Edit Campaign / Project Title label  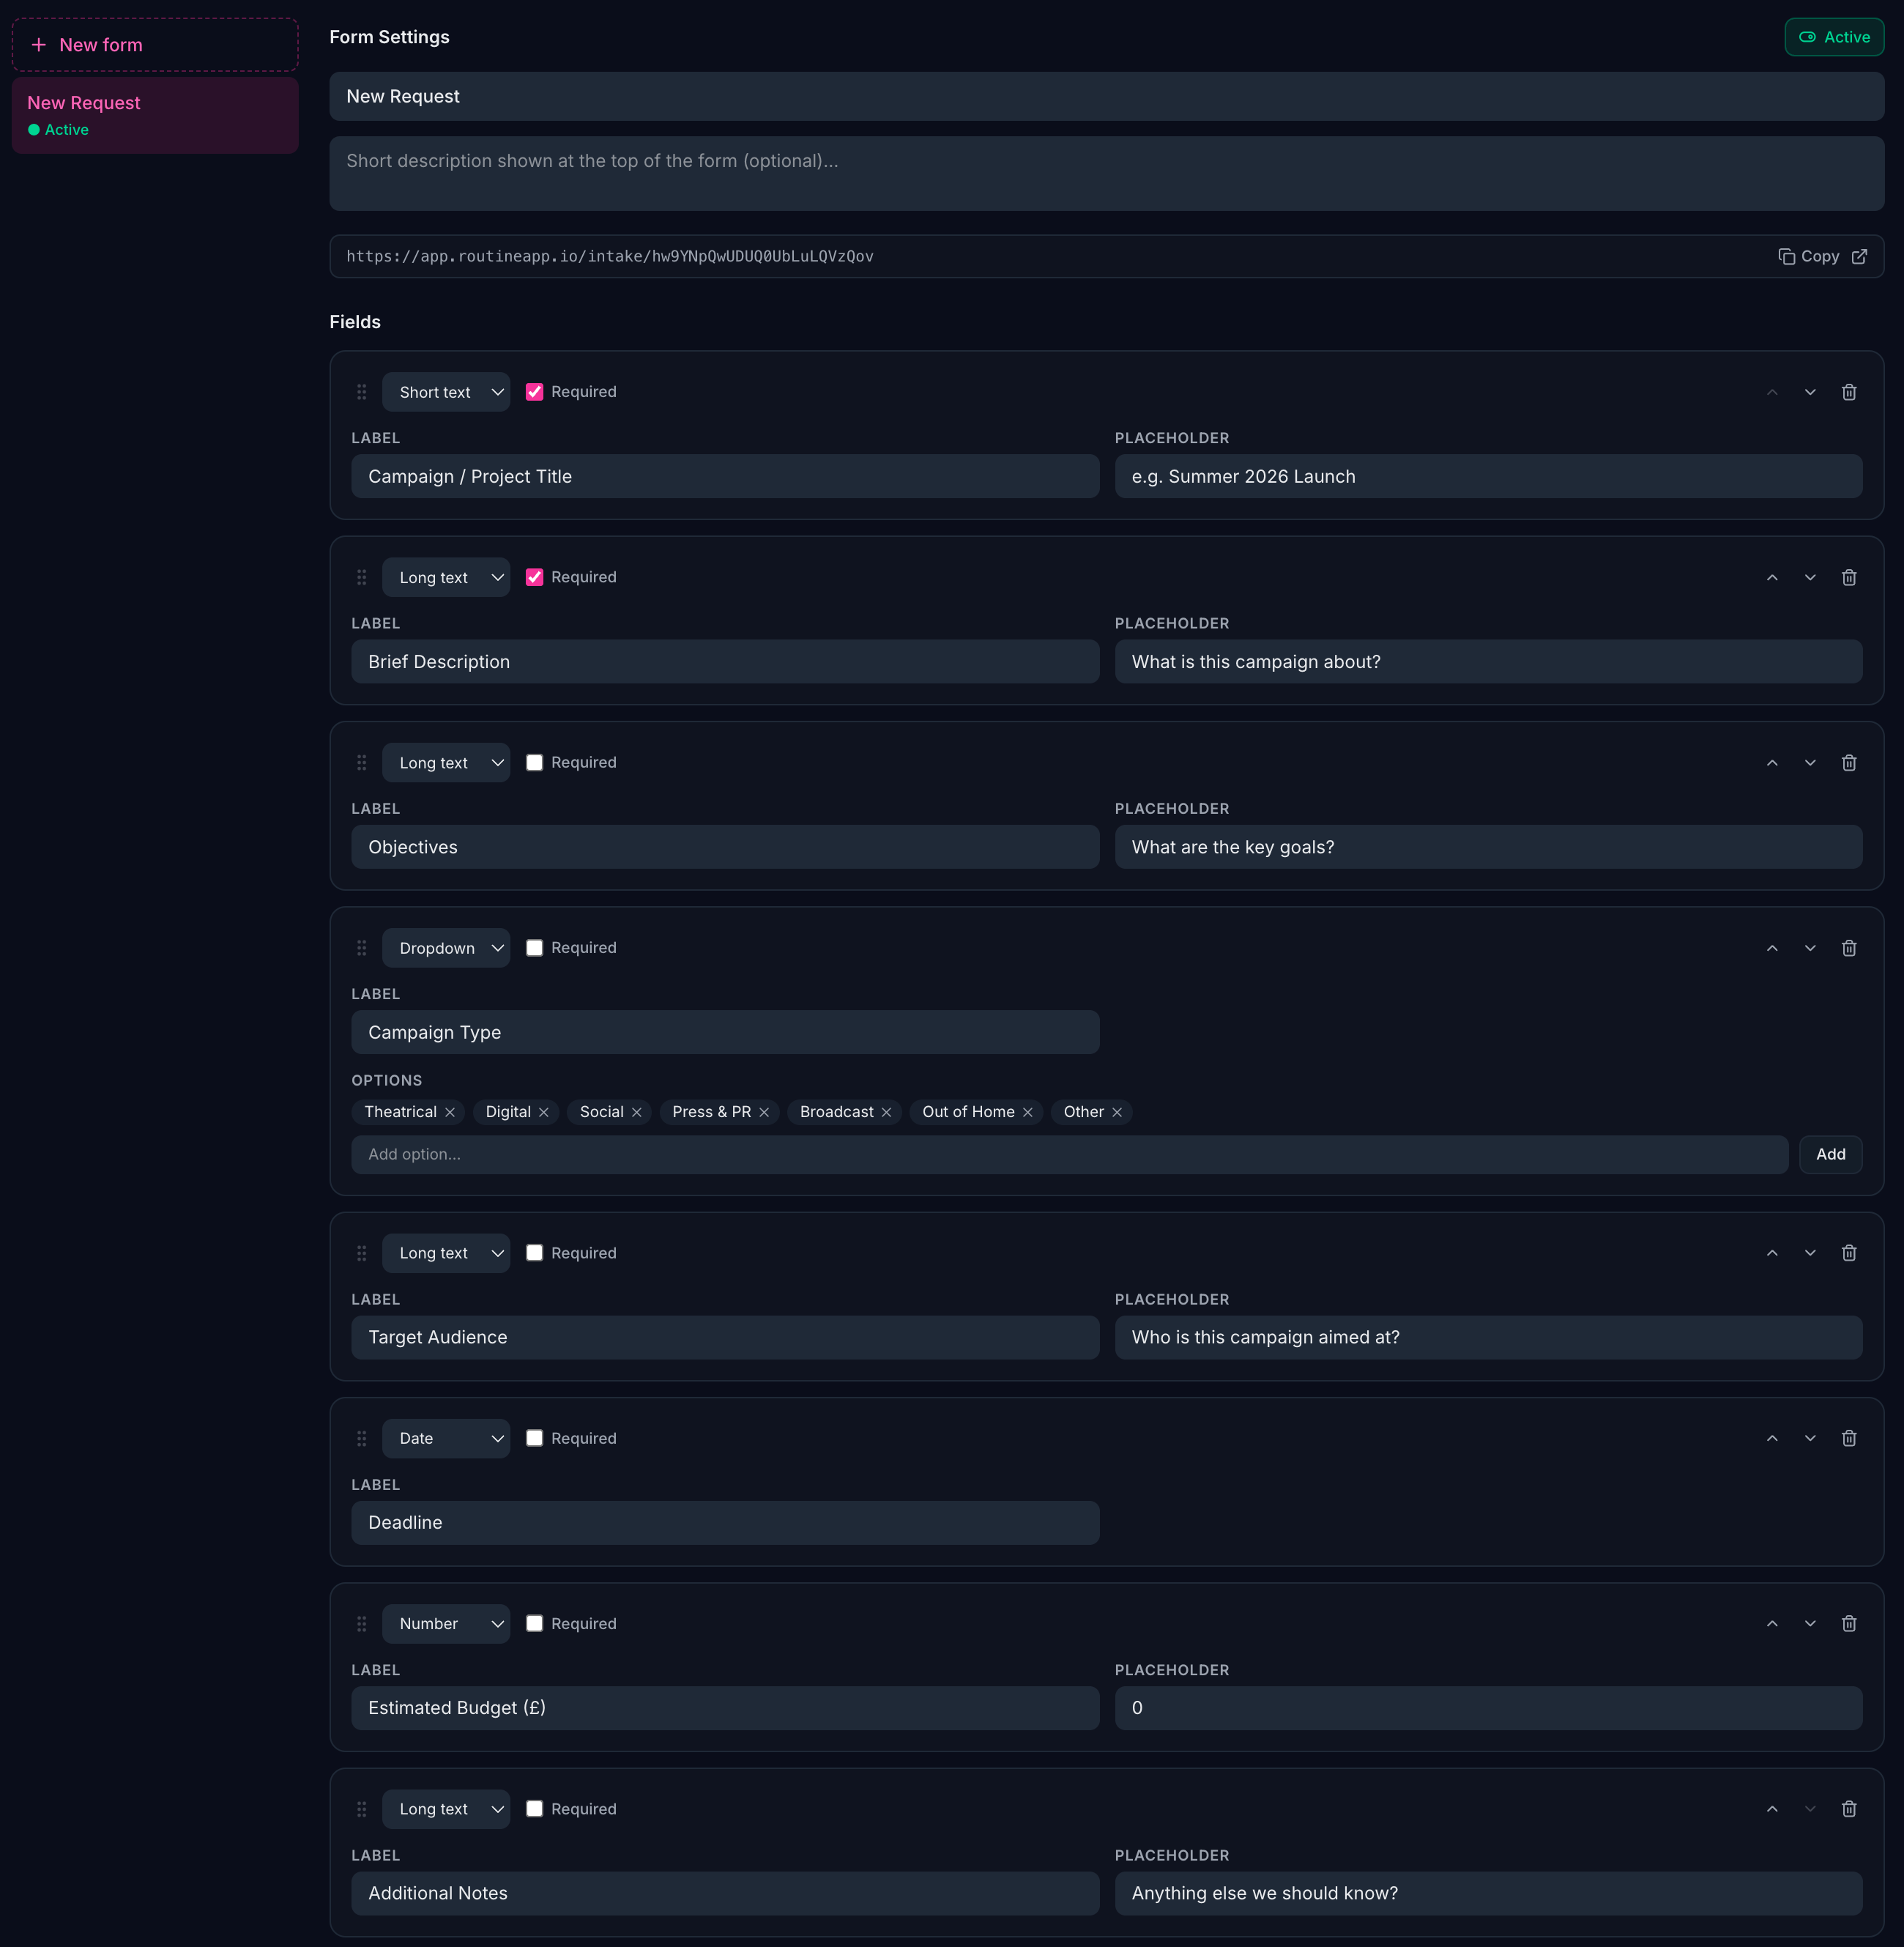[x=725, y=476]
